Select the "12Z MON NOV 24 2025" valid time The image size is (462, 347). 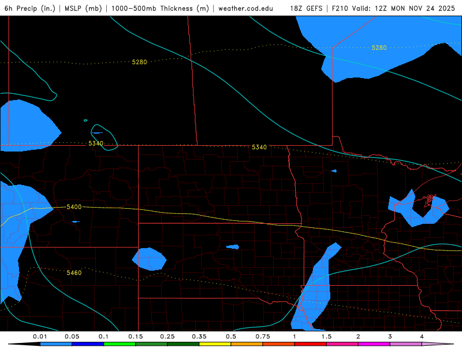coord(415,8)
